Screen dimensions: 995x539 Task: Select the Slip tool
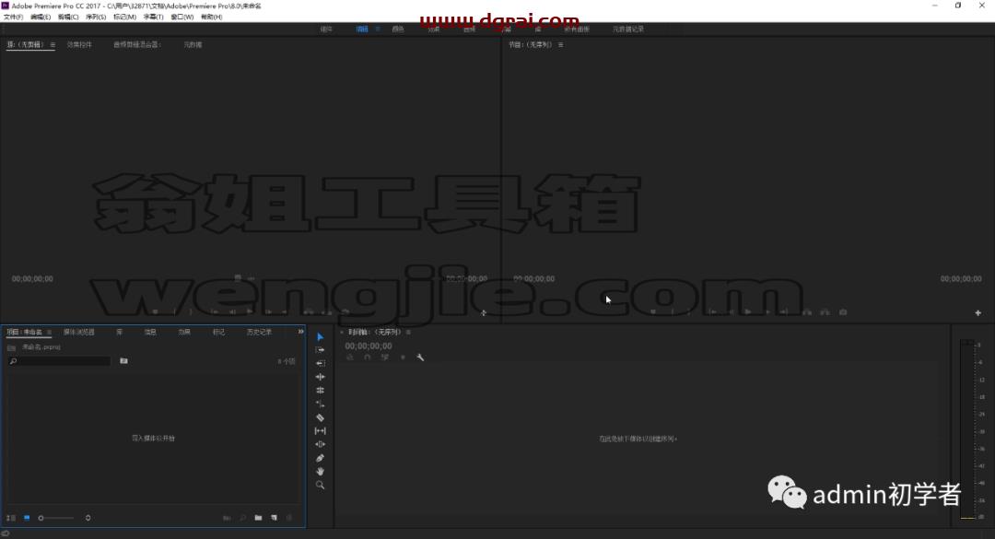coord(320,431)
